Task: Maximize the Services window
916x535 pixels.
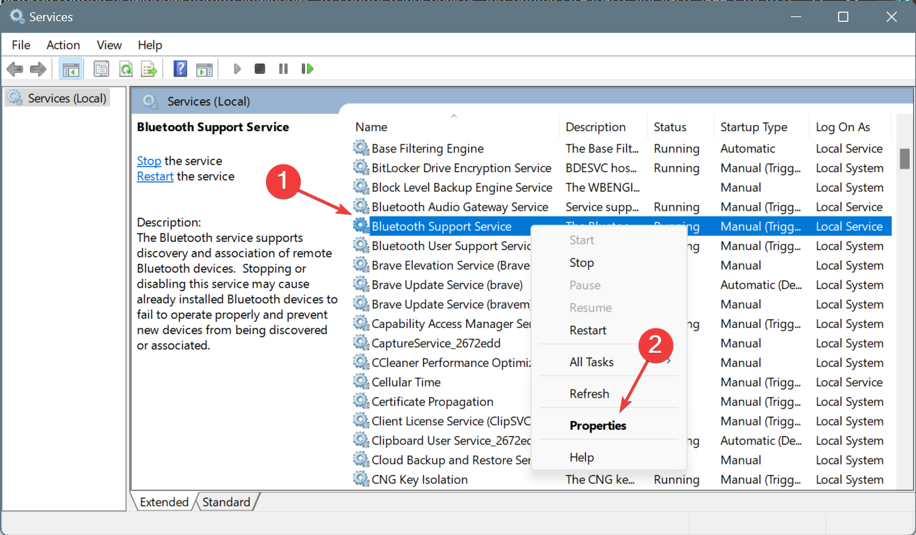Action: [x=843, y=16]
